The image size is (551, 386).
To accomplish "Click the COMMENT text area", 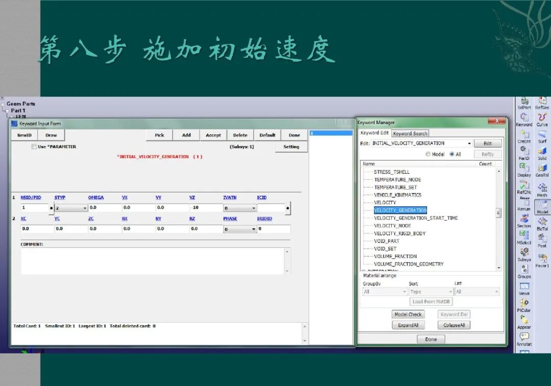I will (x=152, y=261).
